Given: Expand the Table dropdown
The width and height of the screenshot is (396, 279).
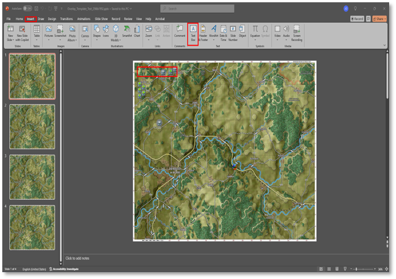Looking at the screenshot, I should (x=37, y=40).
